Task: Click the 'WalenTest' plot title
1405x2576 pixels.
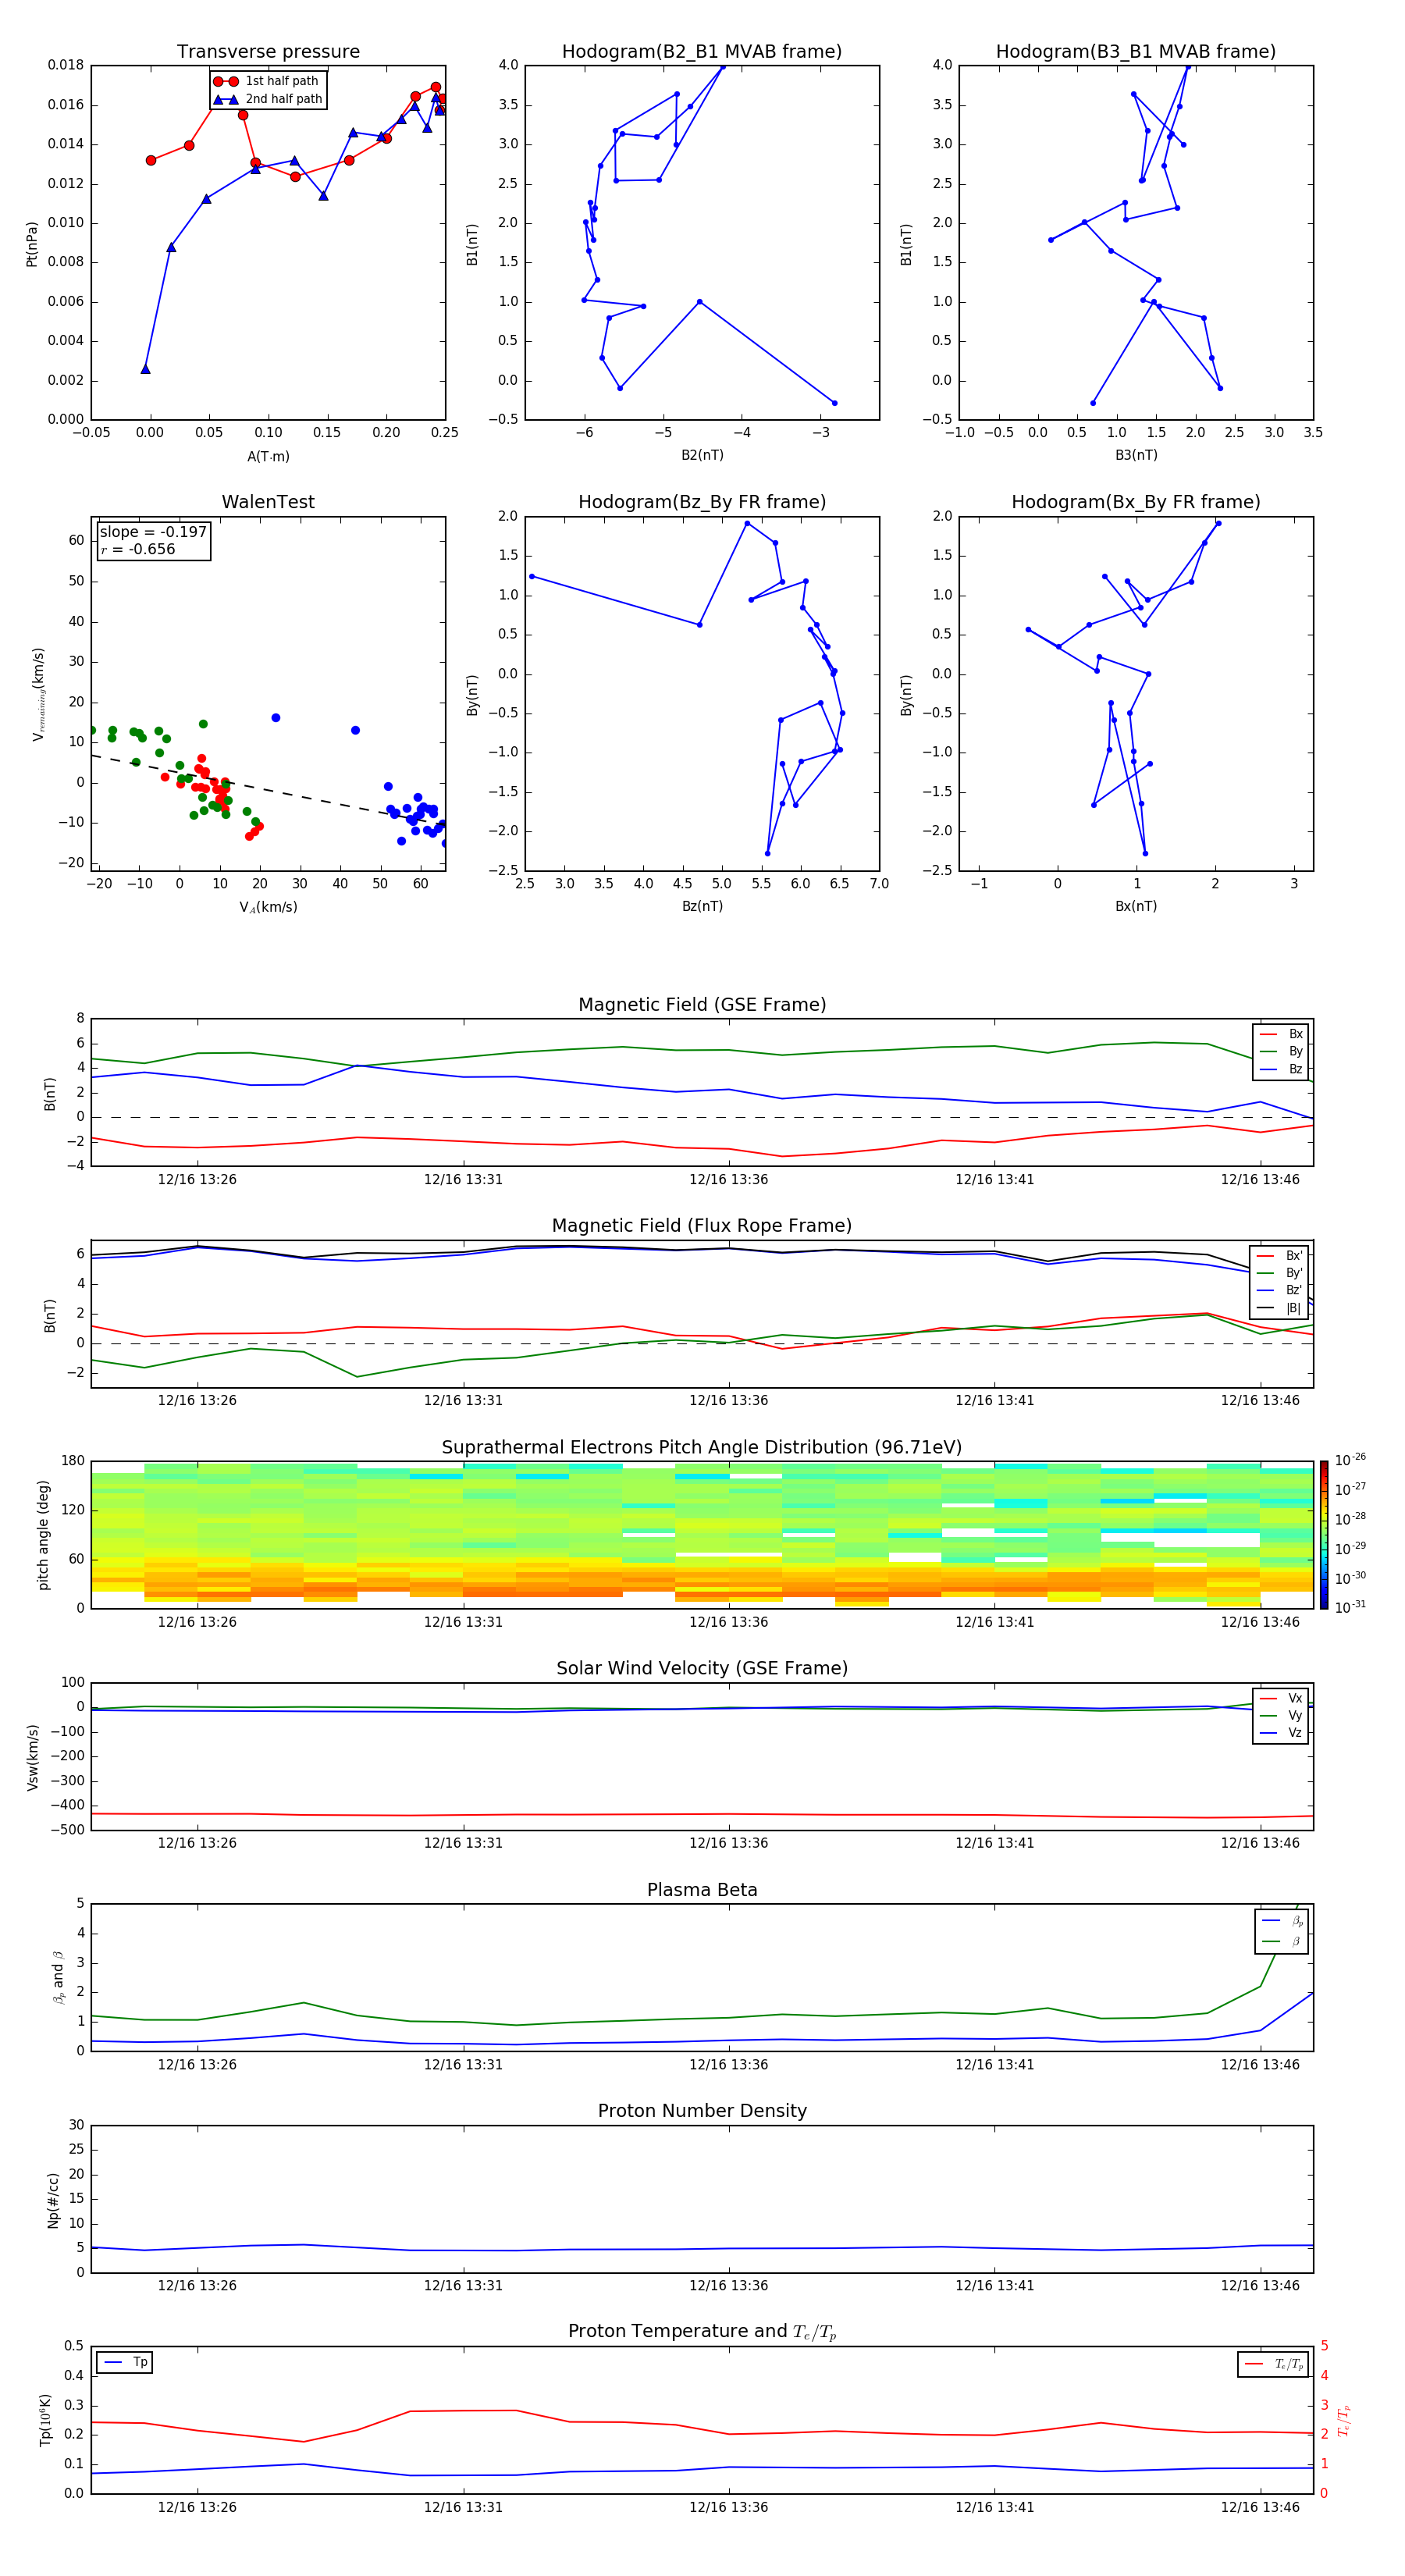Action: tap(268, 502)
